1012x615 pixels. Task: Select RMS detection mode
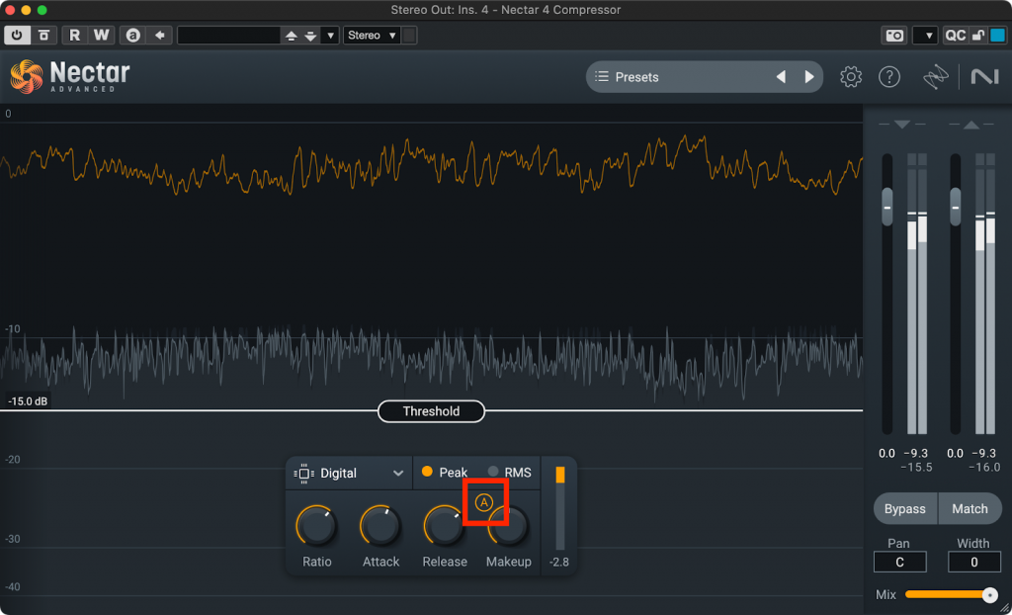[508, 473]
